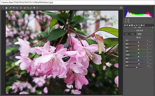Open the preferences/save export icon above preview

[121, 8]
